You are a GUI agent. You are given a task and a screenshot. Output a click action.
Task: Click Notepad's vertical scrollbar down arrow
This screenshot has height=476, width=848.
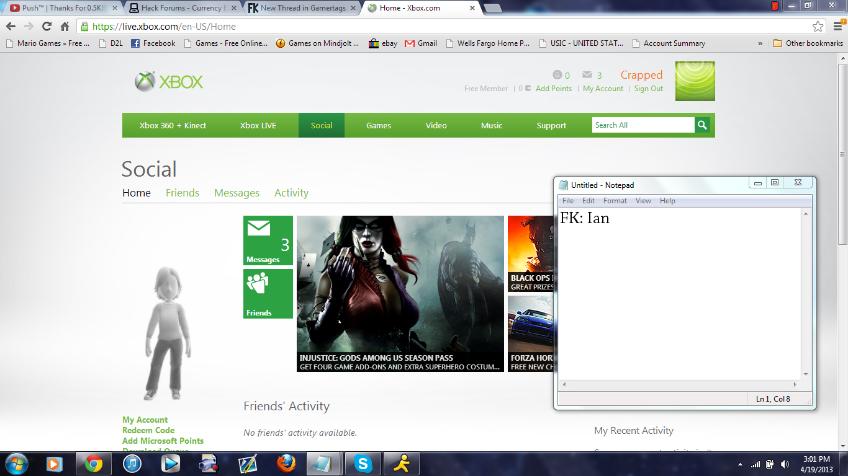pos(806,374)
